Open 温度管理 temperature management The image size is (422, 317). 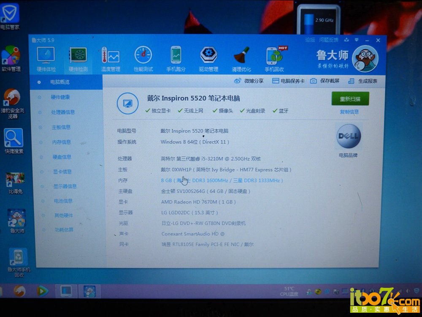tap(110, 59)
